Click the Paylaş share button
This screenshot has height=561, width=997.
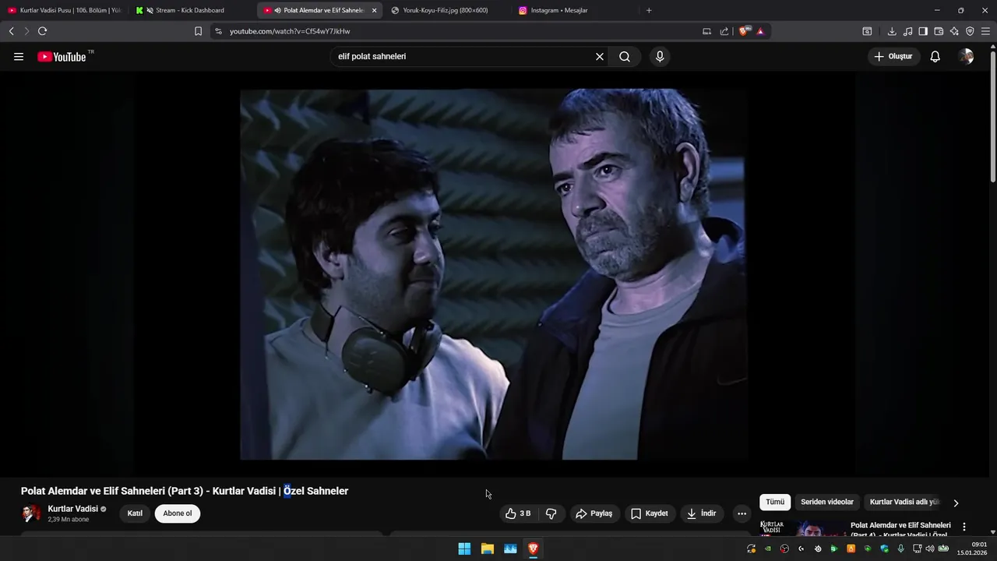594,513
